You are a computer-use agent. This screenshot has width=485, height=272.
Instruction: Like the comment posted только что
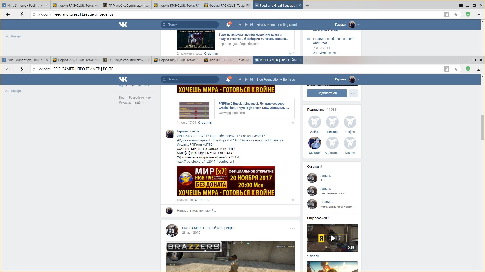pos(293,200)
